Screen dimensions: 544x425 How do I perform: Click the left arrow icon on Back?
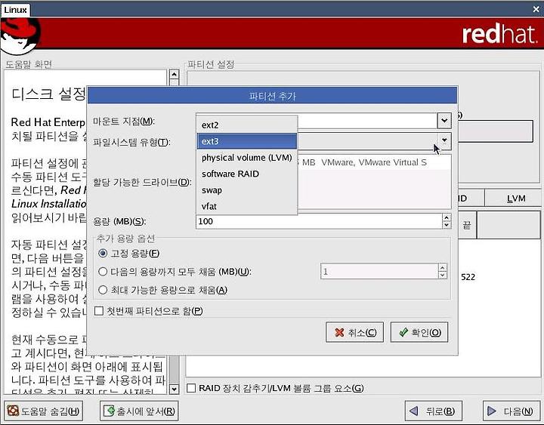413,411
